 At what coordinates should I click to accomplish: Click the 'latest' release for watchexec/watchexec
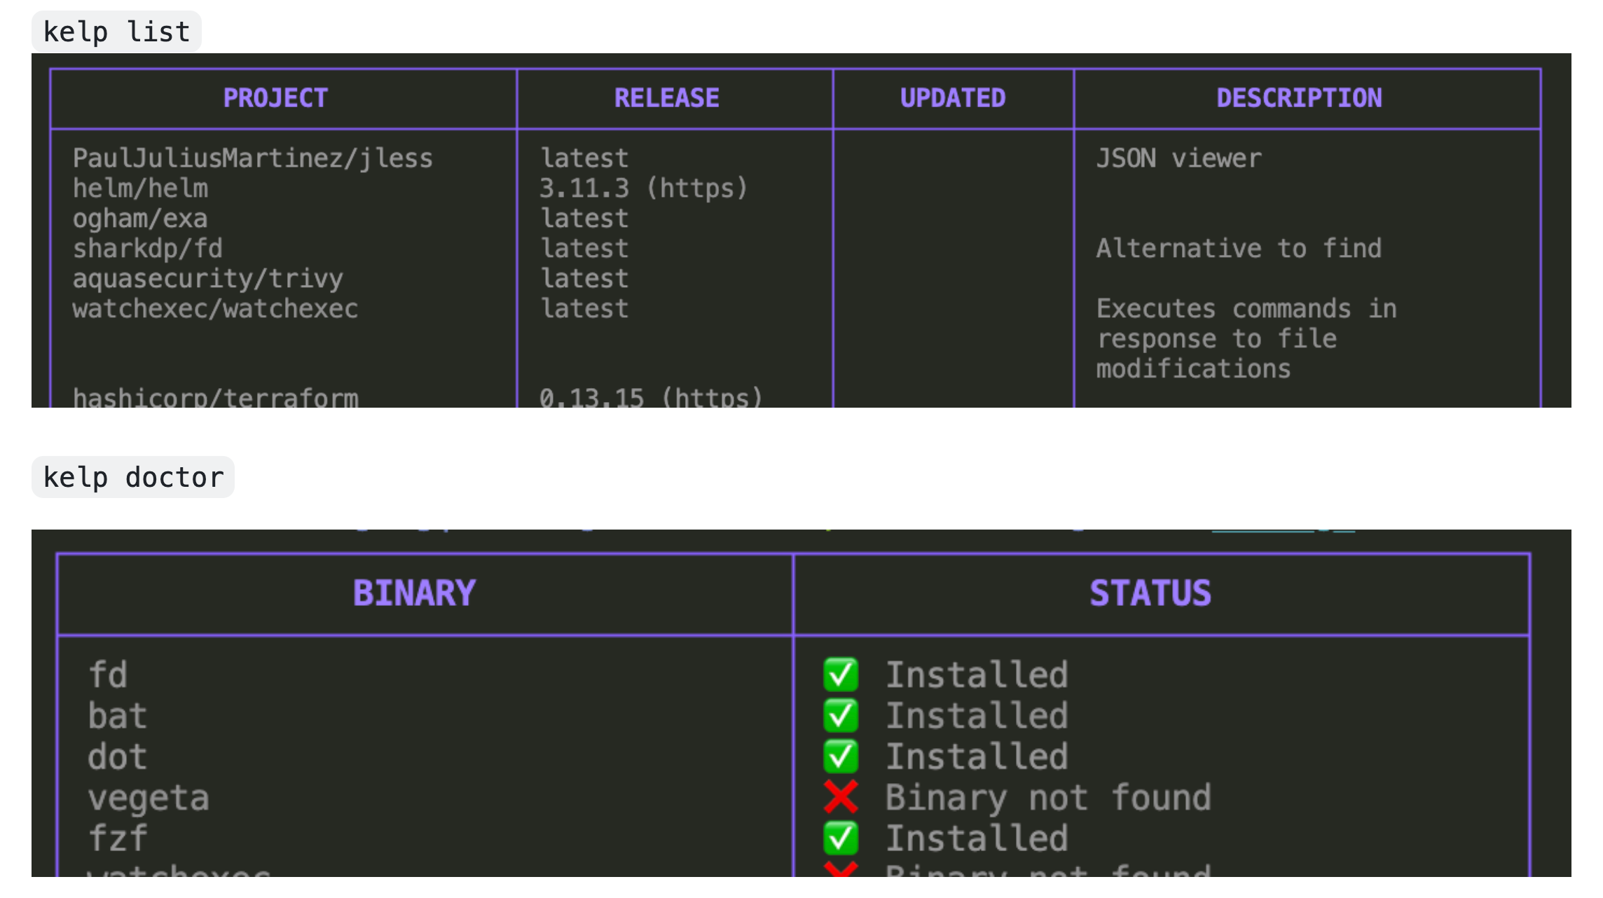pos(584,309)
